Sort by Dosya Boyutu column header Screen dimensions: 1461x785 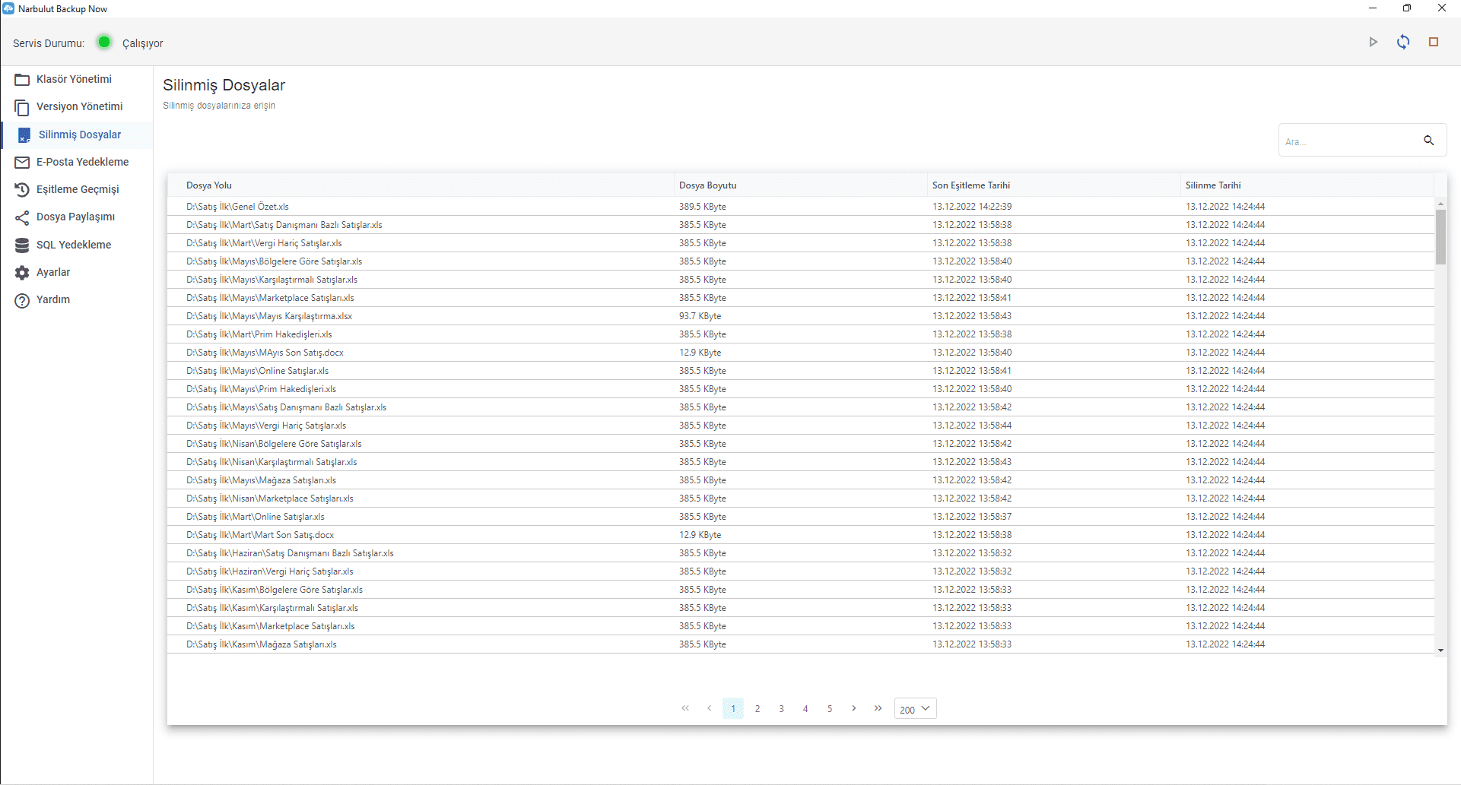pyautogui.click(x=707, y=185)
